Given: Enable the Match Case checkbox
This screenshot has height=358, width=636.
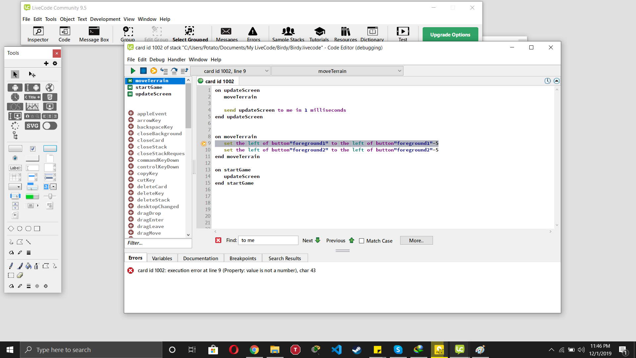Looking at the screenshot, I should 362,241.
